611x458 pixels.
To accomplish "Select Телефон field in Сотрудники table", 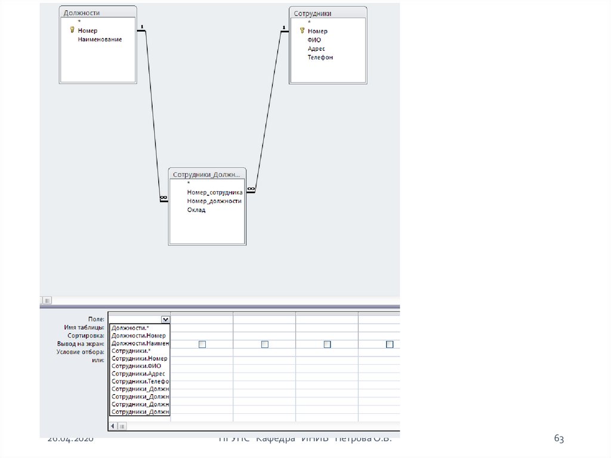I will (320, 57).
